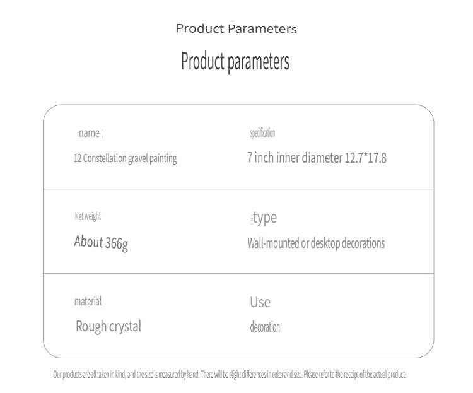
Task: Select the "specification" field label
Action: (x=262, y=133)
